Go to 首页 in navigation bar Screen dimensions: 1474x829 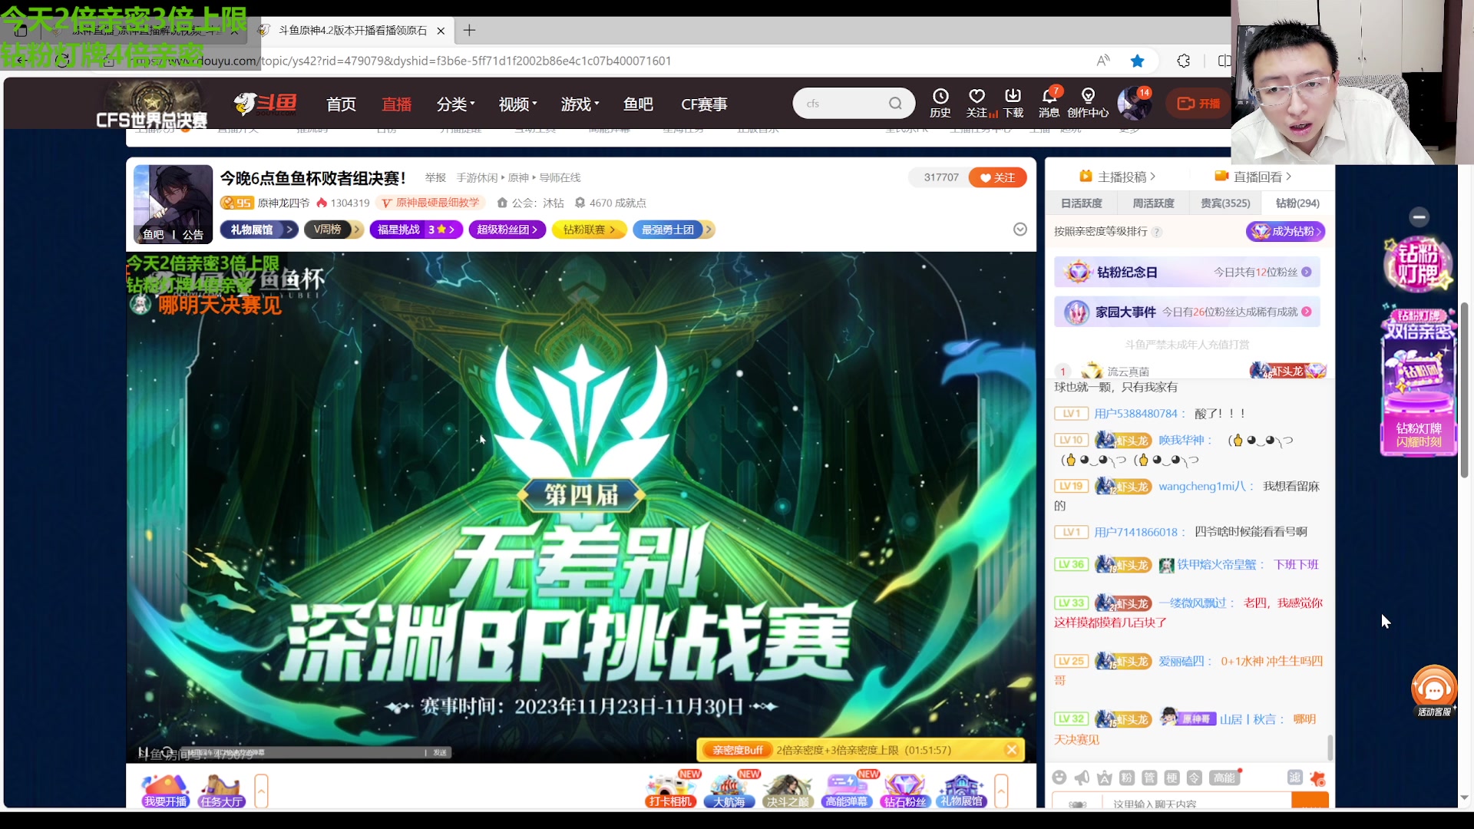point(341,104)
